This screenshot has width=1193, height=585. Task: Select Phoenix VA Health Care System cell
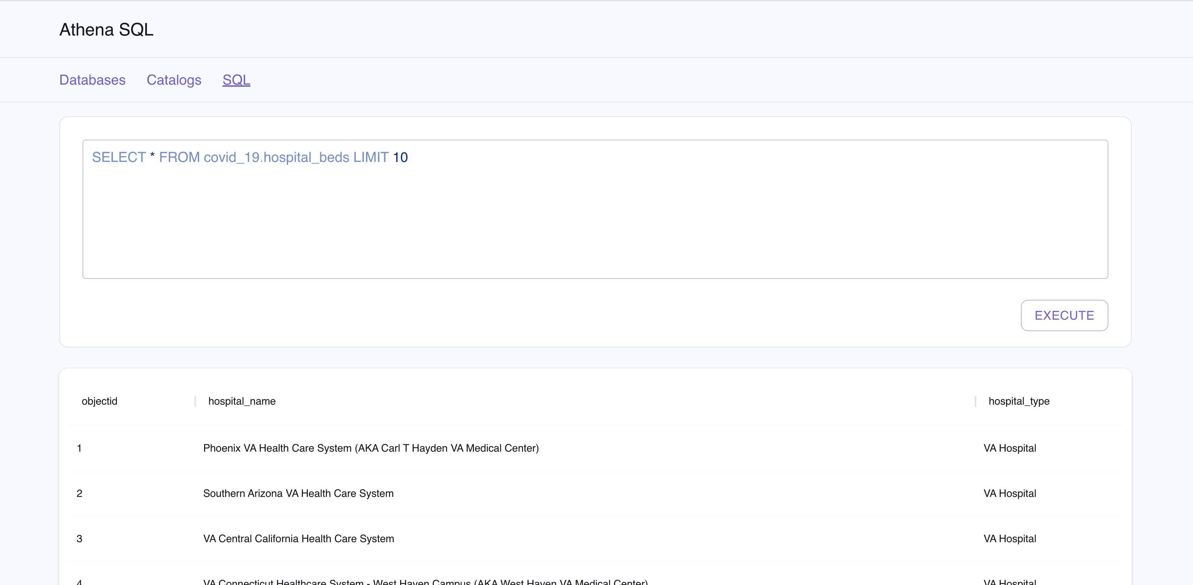click(371, 448)
